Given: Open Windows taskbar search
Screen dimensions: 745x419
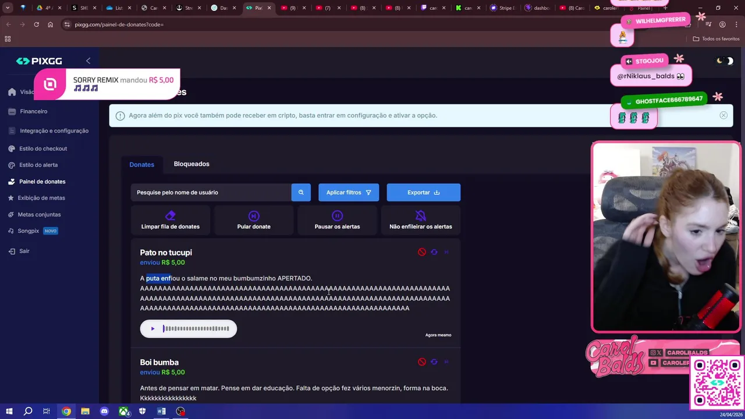Looking at the screenshot, I should [27, 411].
